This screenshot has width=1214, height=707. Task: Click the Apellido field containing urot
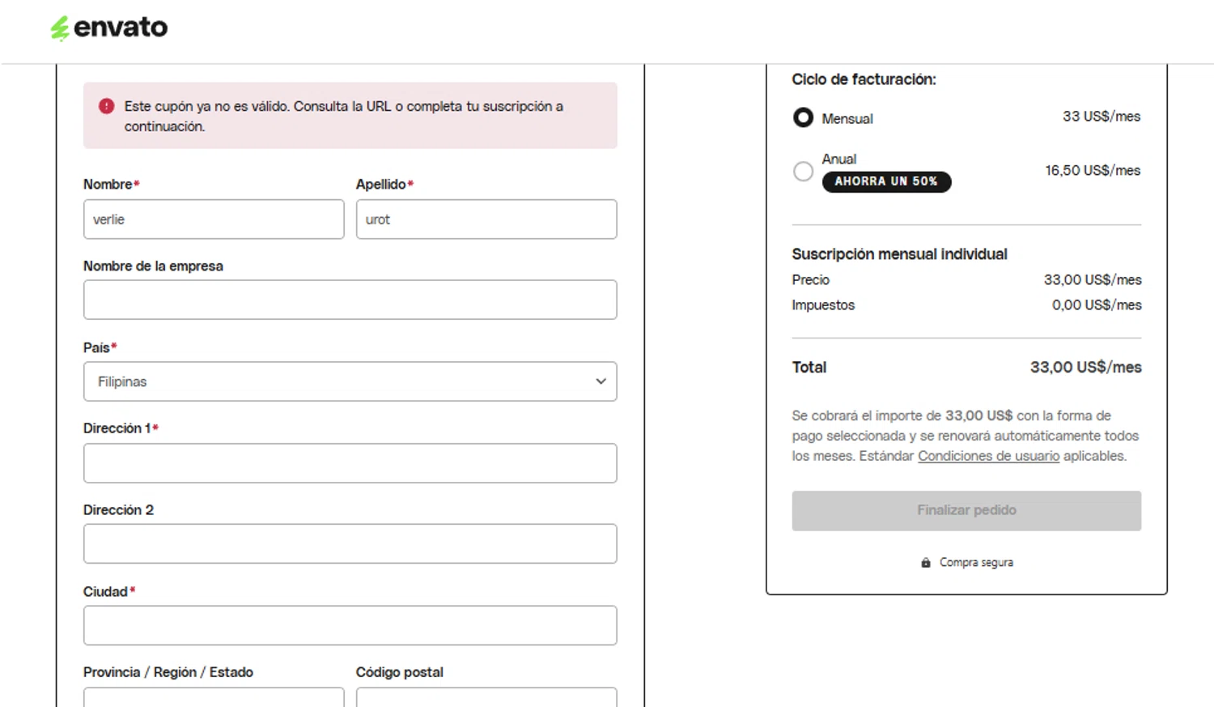[x=486, y=219]
